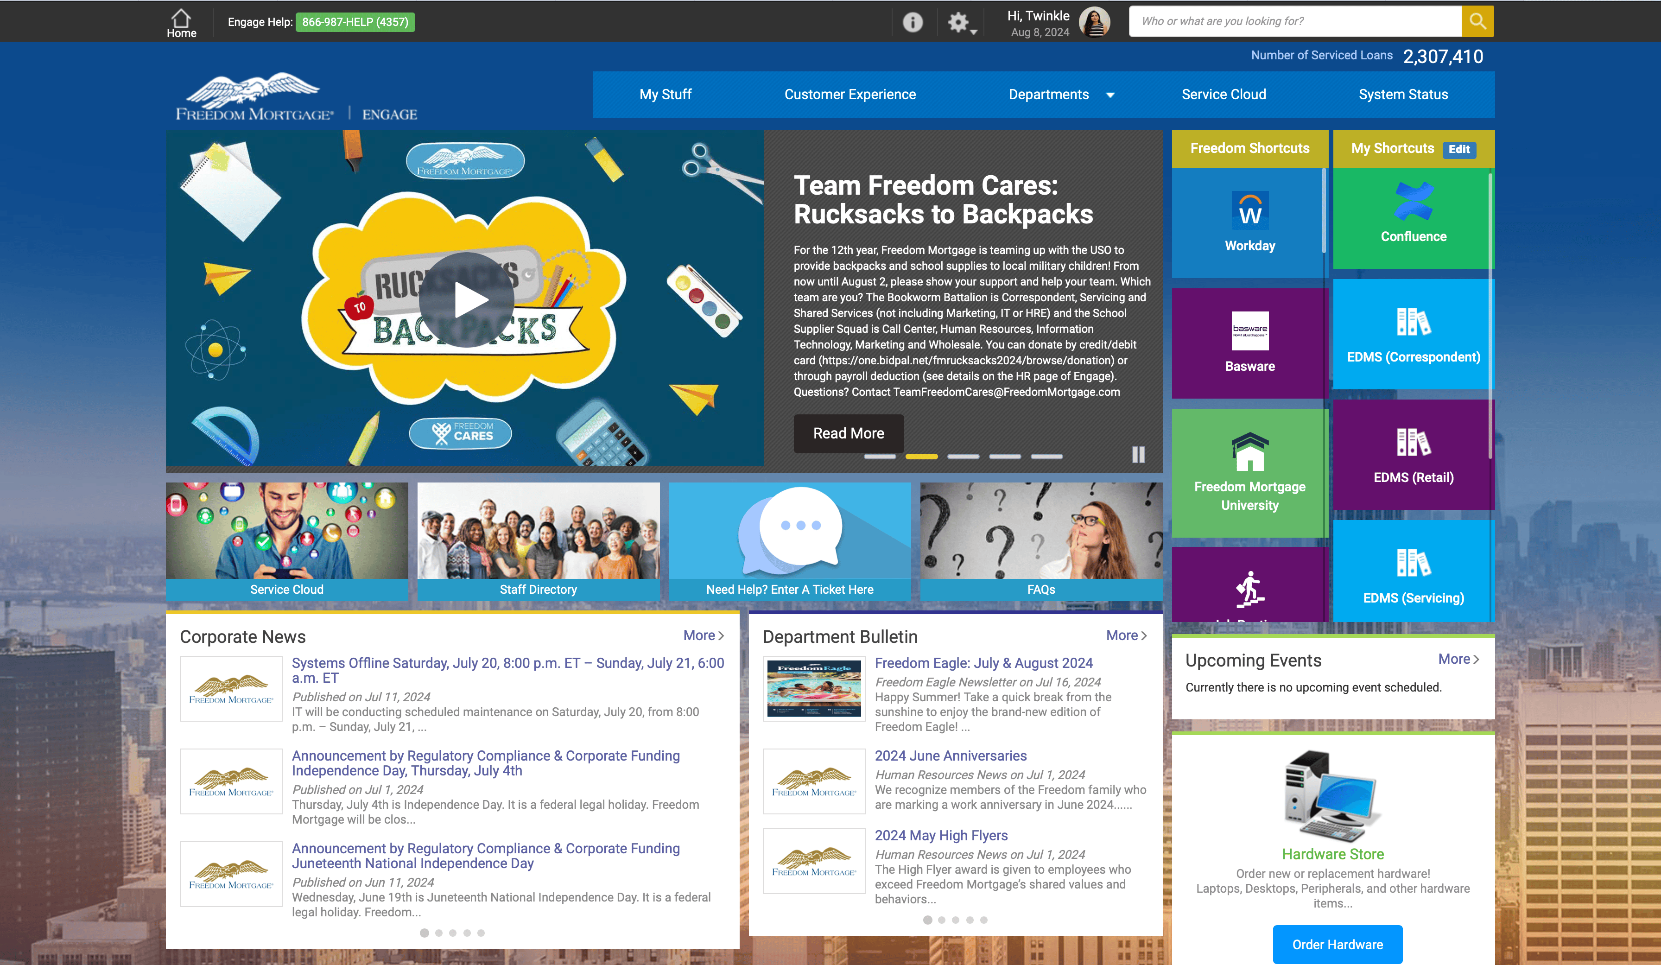This screenshot has width=1661, height=965.
Task: Dial Engage Help phone number badge
Action: [x=355, y=22]
